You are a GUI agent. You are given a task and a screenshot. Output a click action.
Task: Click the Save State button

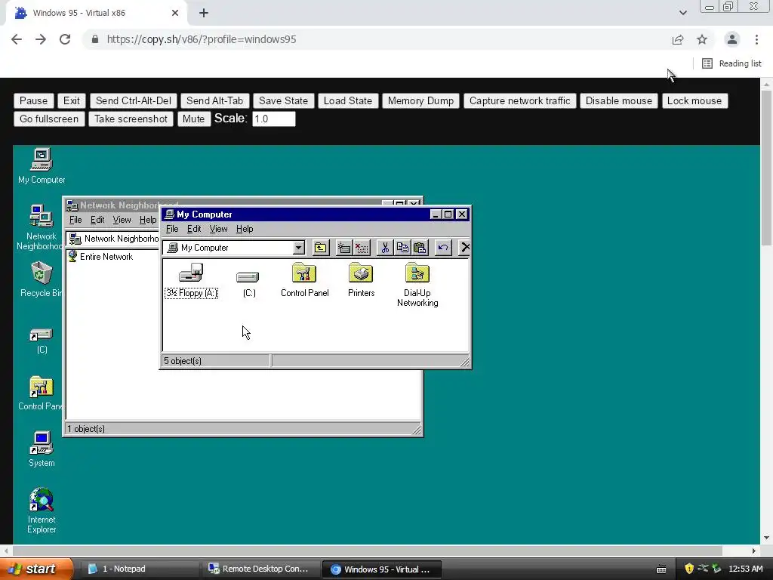284,100
